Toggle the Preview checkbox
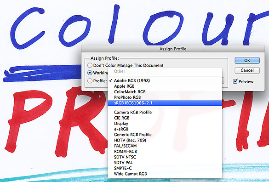 235,81
